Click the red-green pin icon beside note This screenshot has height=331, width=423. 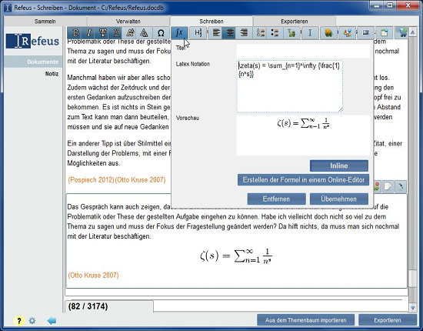(377, 186)
